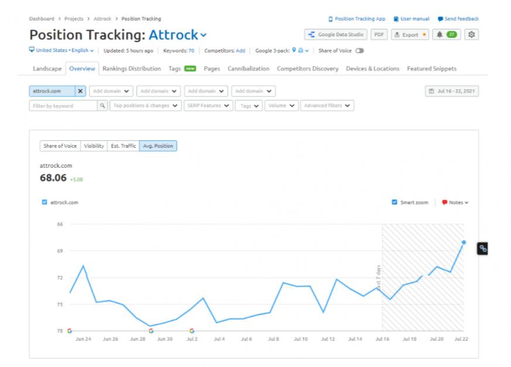Open the Competitors Discovery tab
511x367 pixels.
[x=307, y=69]
